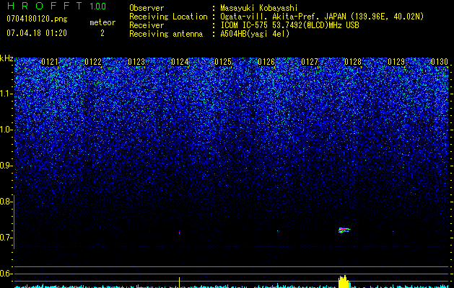The height and width of the screenshot is (288, 454).
Task: Select observer name Masayuki Kobayashi
Action: pyautogui.click(x=259, y=8)
